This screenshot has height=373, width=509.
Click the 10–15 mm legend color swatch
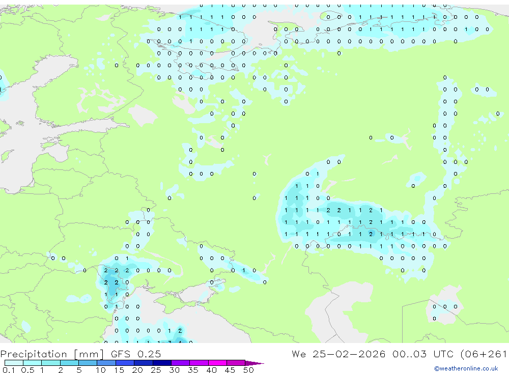(x=106, y=363)
